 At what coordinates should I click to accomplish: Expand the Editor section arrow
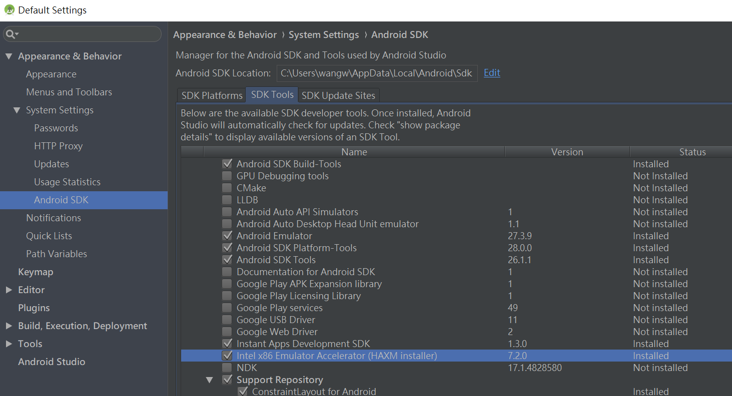[x=9, y=290]
